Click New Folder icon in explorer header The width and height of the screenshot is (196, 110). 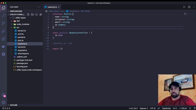(x=32, y=15)
